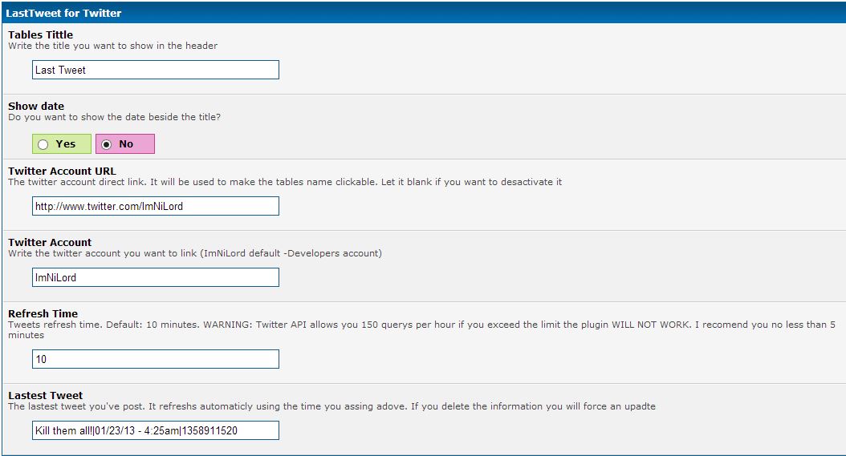
Task: Click the "Tables Tittle" setting heading
Action: [40, 34]
